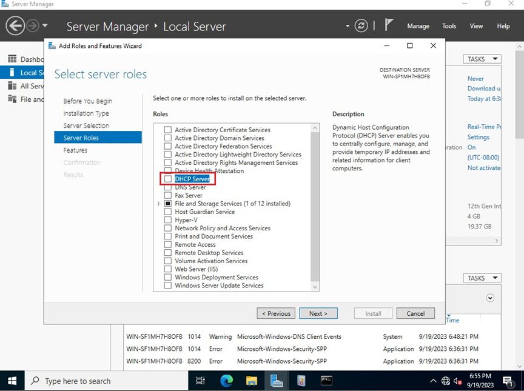Go to Before You Begin step

87,101
